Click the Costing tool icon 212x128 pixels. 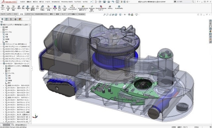pyautogui.click(x=110, y=7)
